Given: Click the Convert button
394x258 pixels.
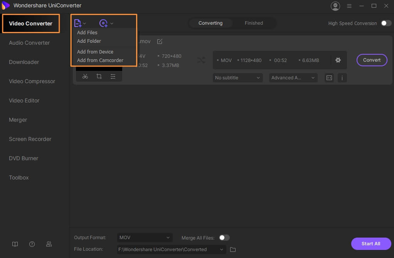Looking at the screenshot, I should pos(372,60).
